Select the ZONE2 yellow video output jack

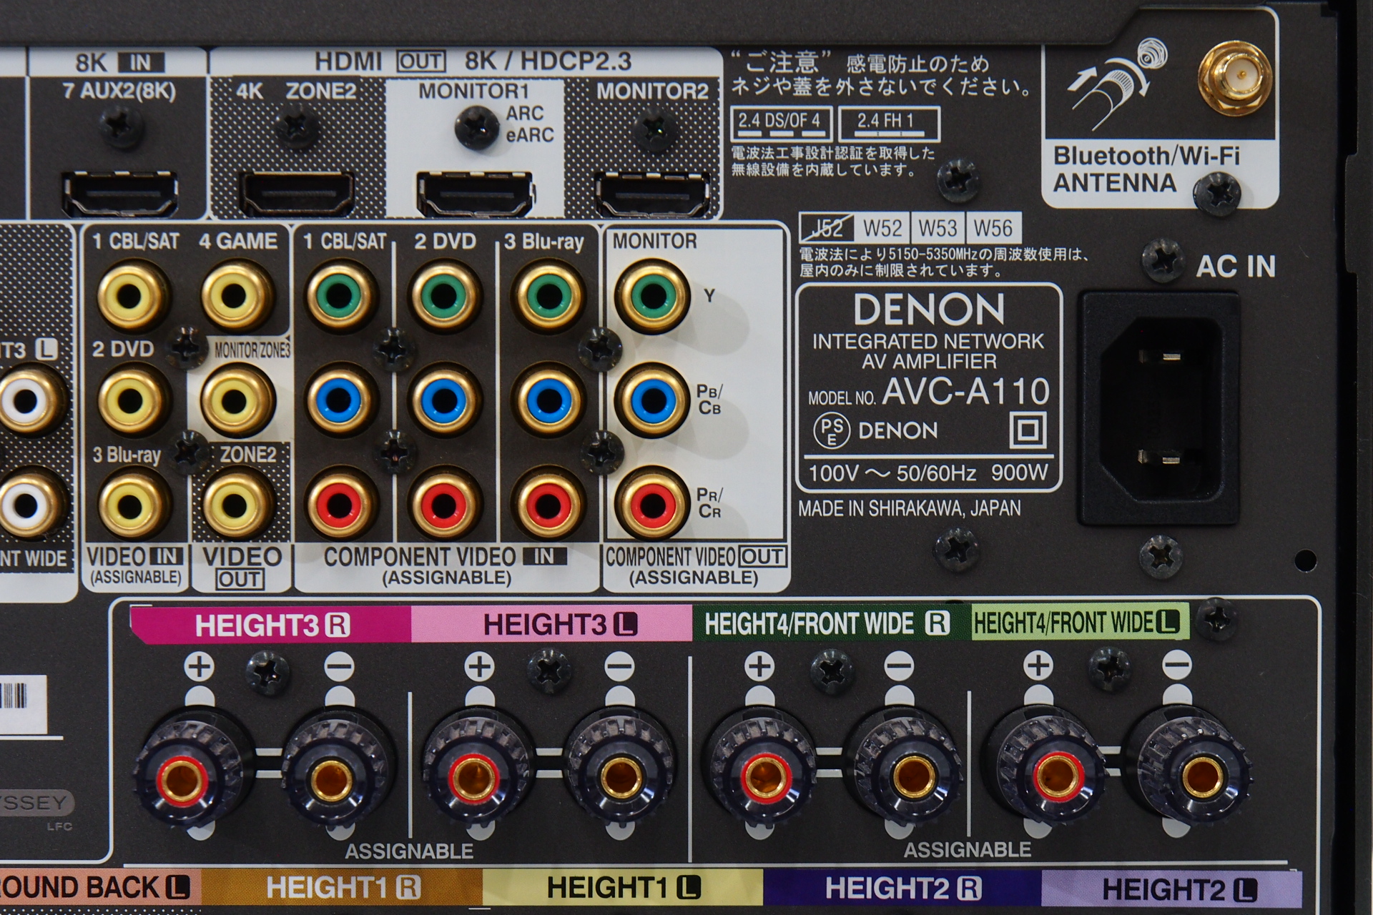236,505
